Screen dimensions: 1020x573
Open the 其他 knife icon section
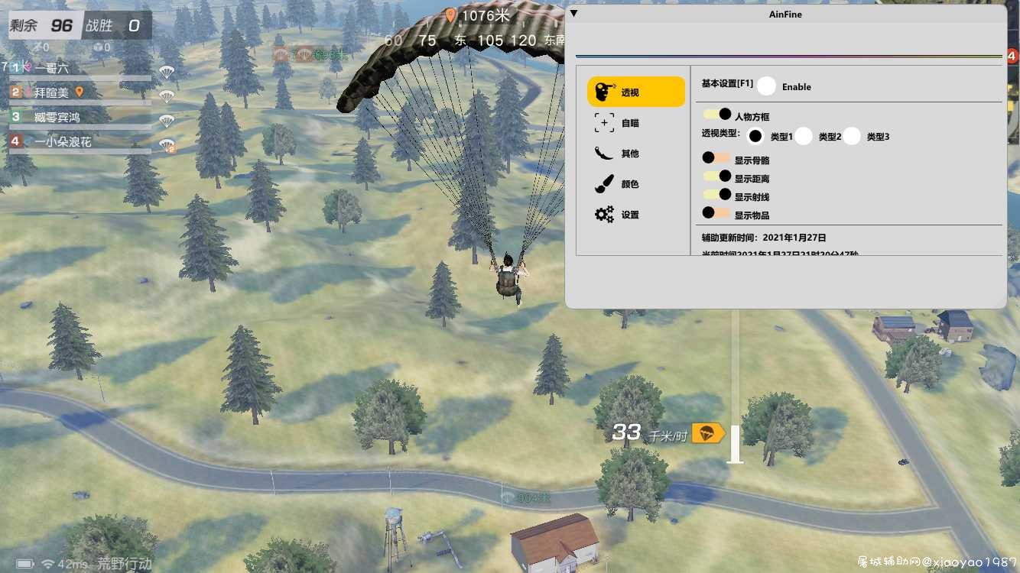604,153
